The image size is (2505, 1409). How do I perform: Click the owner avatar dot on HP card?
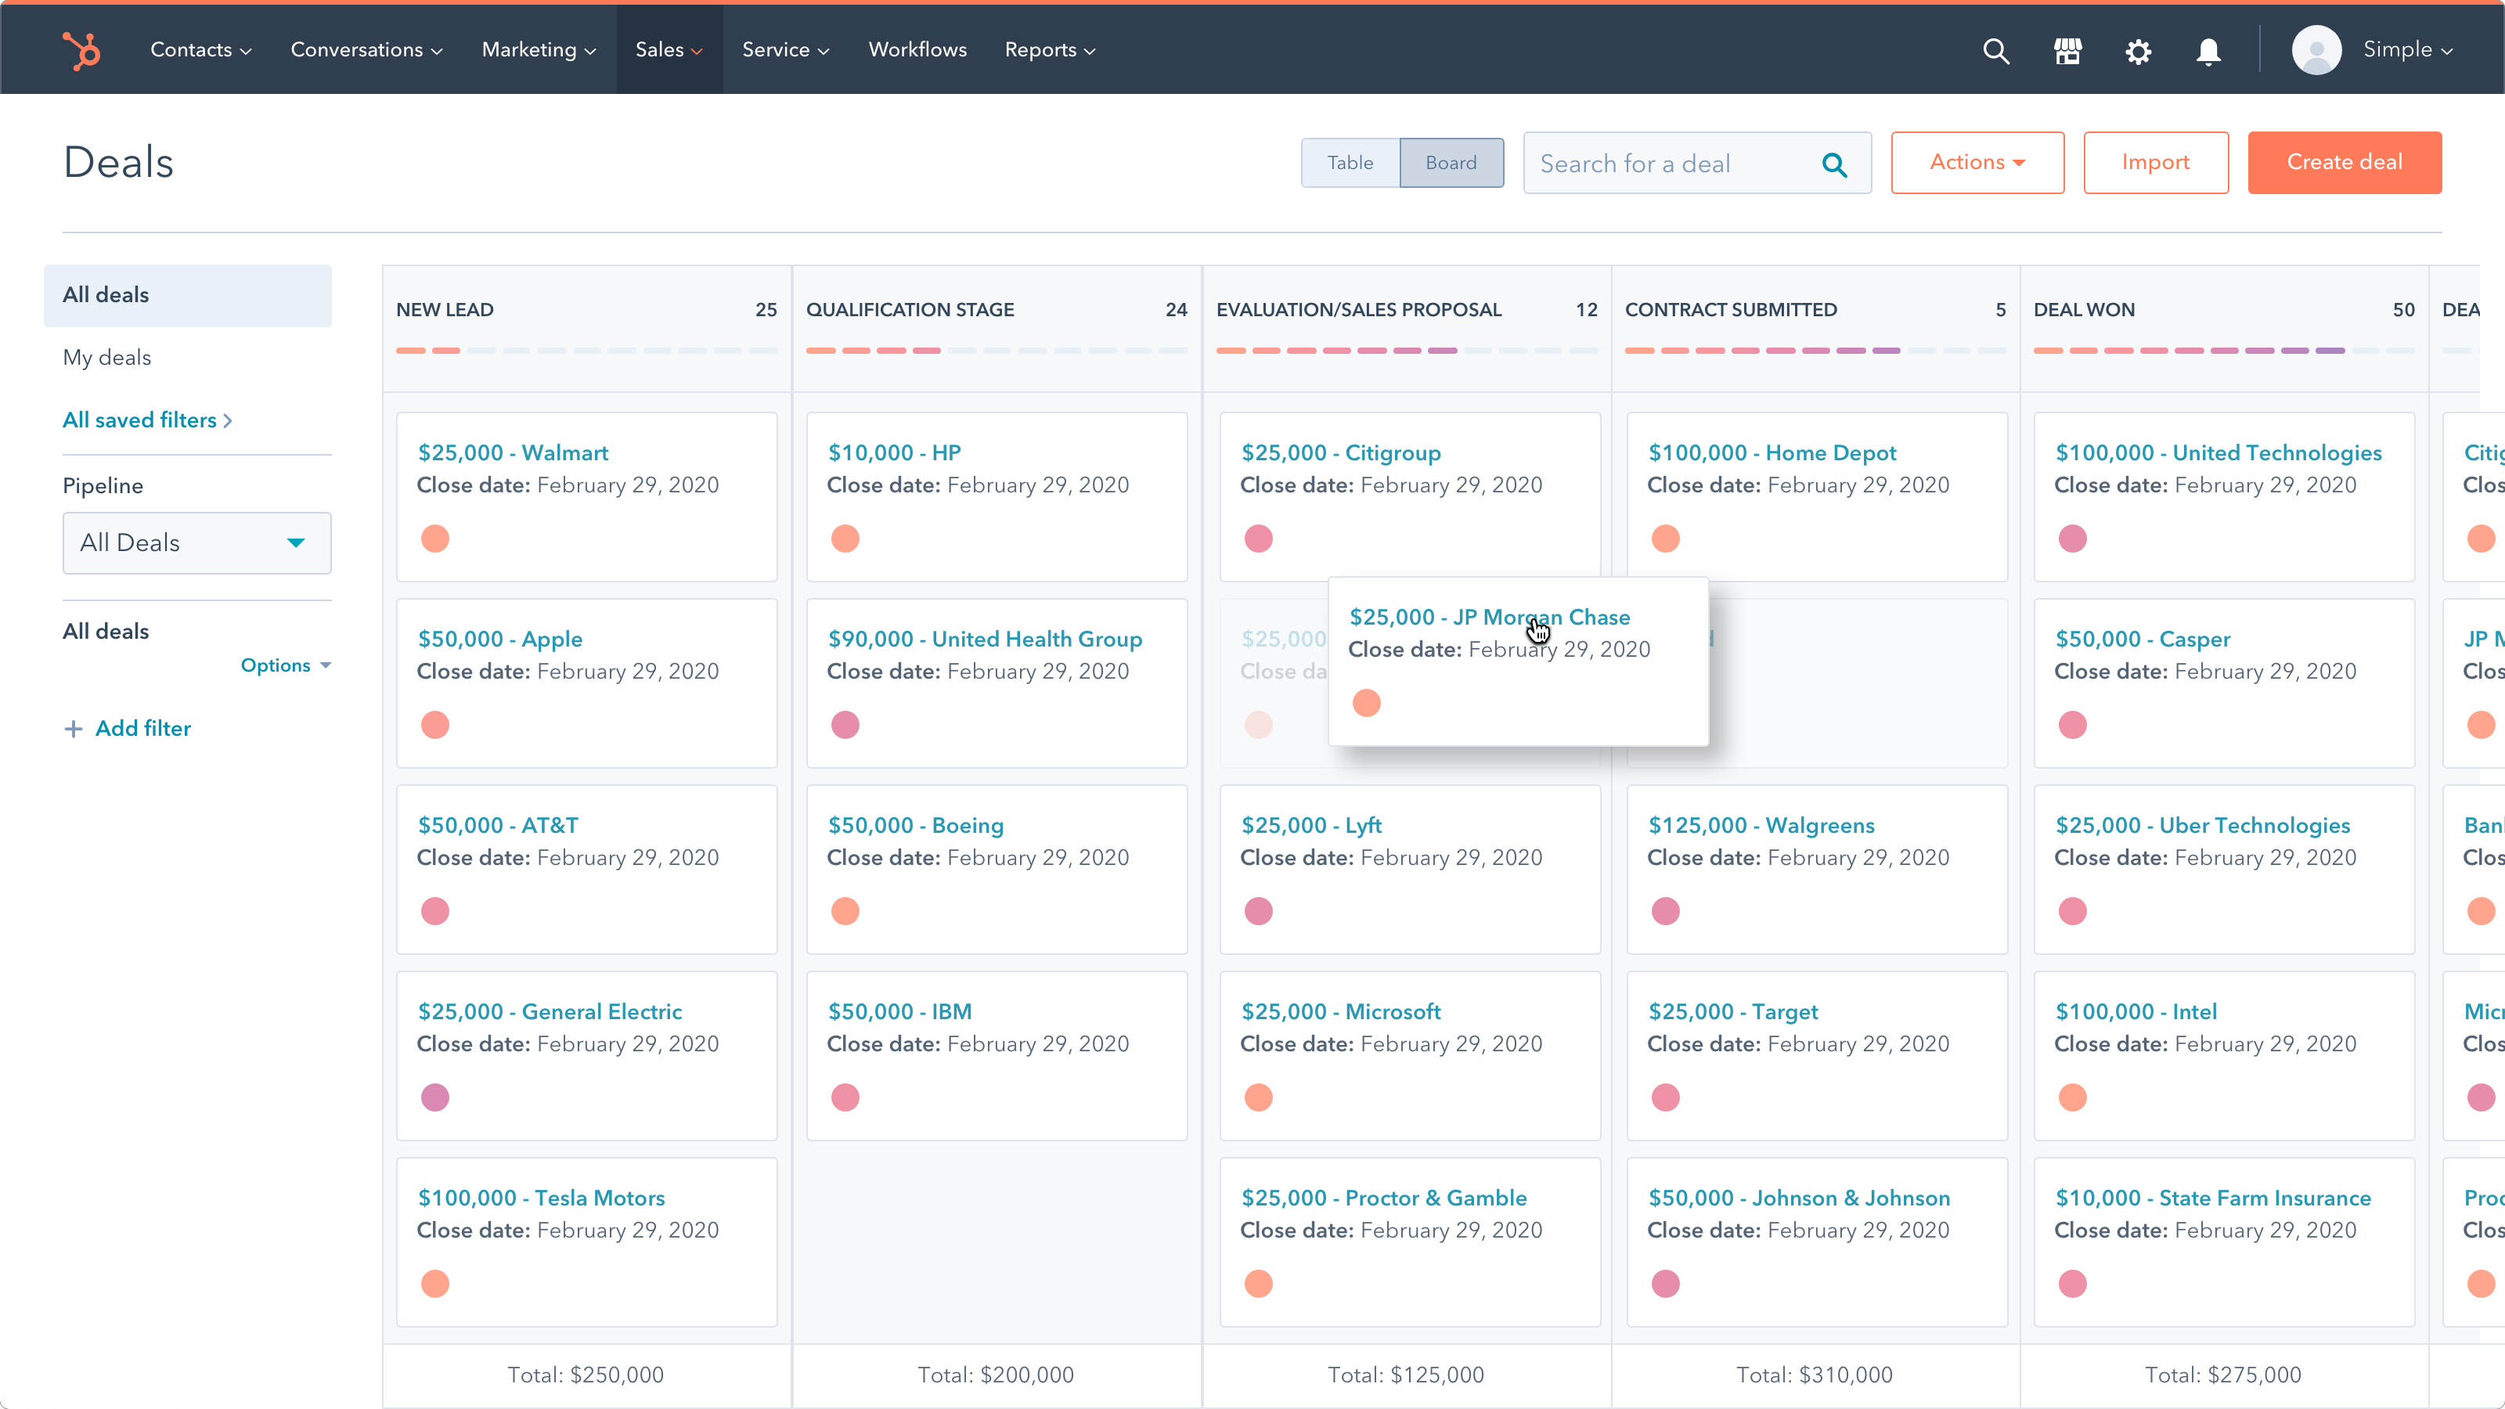coord(845,538)
